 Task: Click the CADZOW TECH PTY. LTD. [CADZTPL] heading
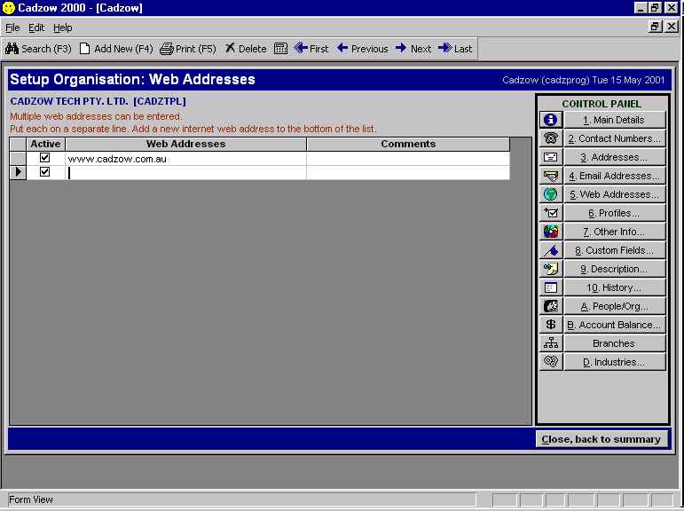coord(98,101)
